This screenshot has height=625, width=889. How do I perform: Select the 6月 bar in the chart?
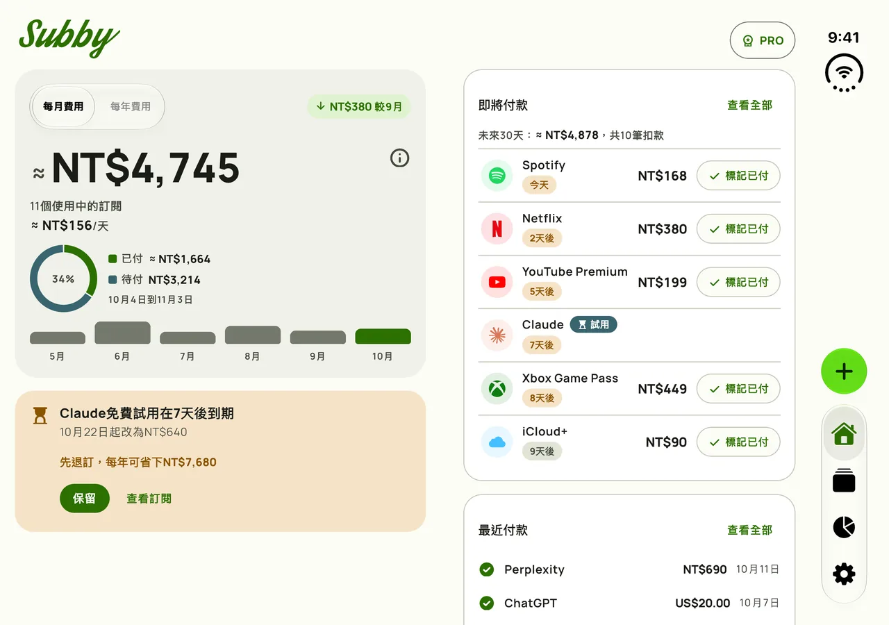(122, 333)
